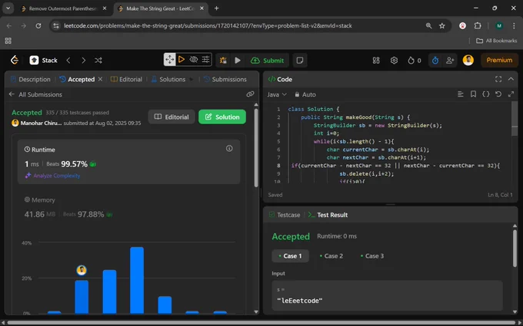Expand editor with diagonal arrows icon

511,94
